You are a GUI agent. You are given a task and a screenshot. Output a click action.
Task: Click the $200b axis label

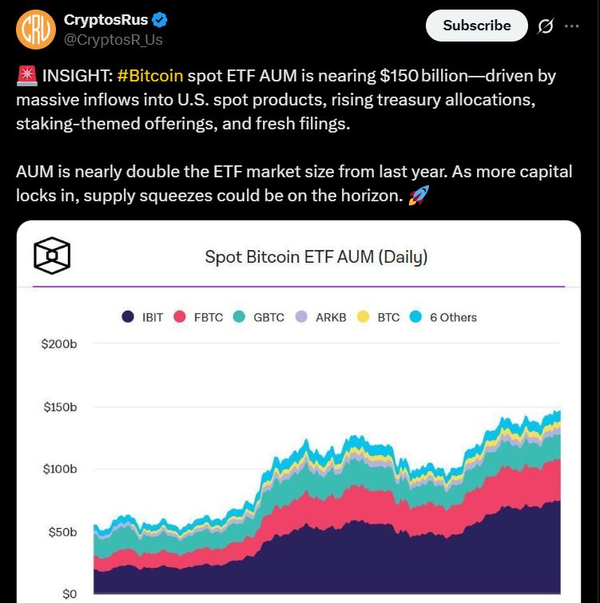tap(60, 344)
